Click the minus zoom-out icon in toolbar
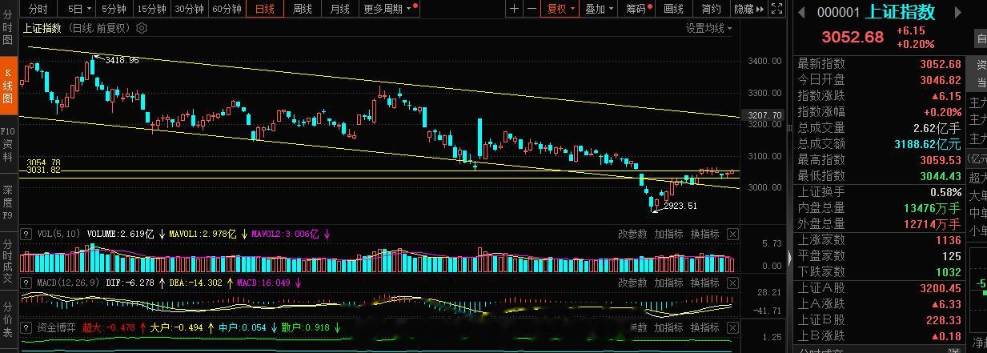 click(x=530, y=9)
